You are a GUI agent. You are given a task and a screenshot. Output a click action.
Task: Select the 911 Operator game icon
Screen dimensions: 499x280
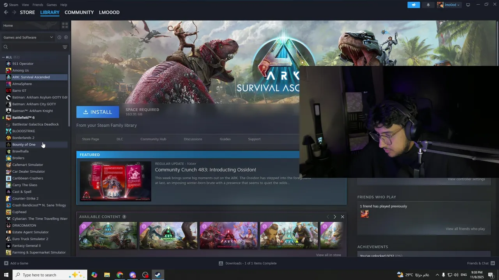coord(9,64)
